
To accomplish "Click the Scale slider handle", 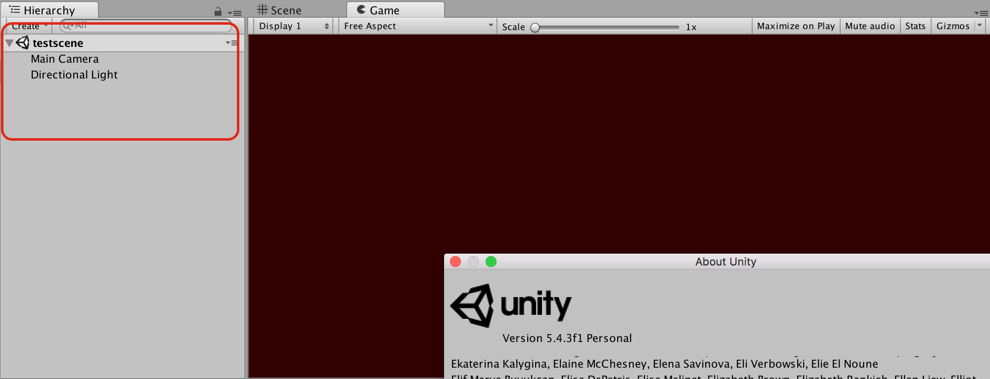I will click(x=535, y=27).
